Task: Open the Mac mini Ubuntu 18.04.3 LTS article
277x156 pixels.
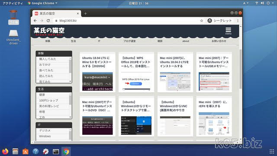Action: pyautogui.click(x=175, y=72)
